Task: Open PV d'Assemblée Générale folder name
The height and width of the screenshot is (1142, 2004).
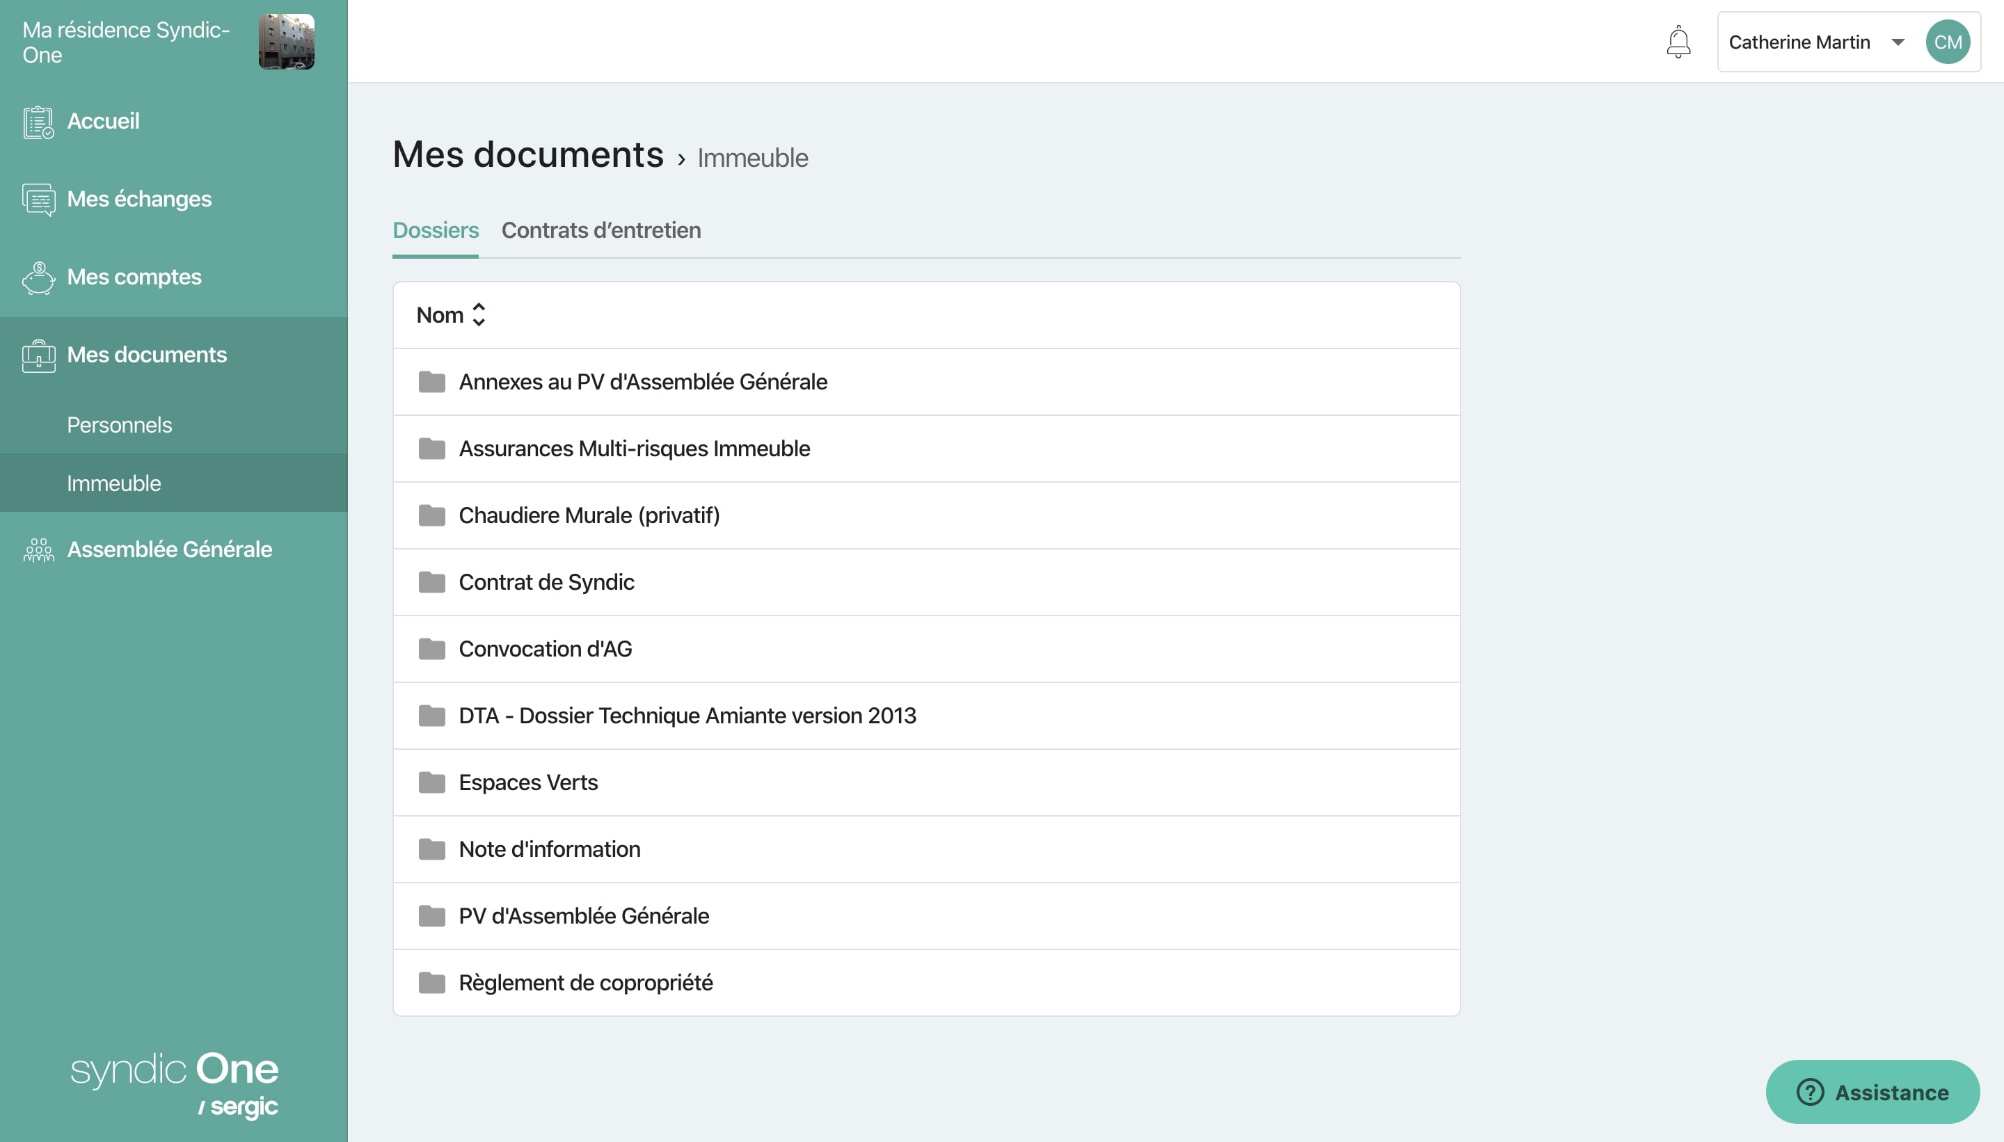Action: pyautogui.click(x=584, y=915)
